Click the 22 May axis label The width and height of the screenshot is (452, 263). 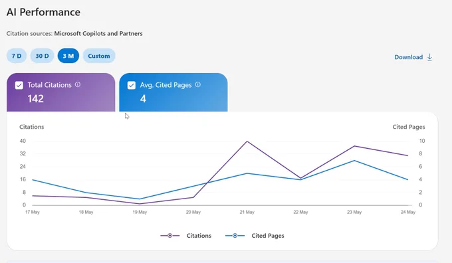300,212
